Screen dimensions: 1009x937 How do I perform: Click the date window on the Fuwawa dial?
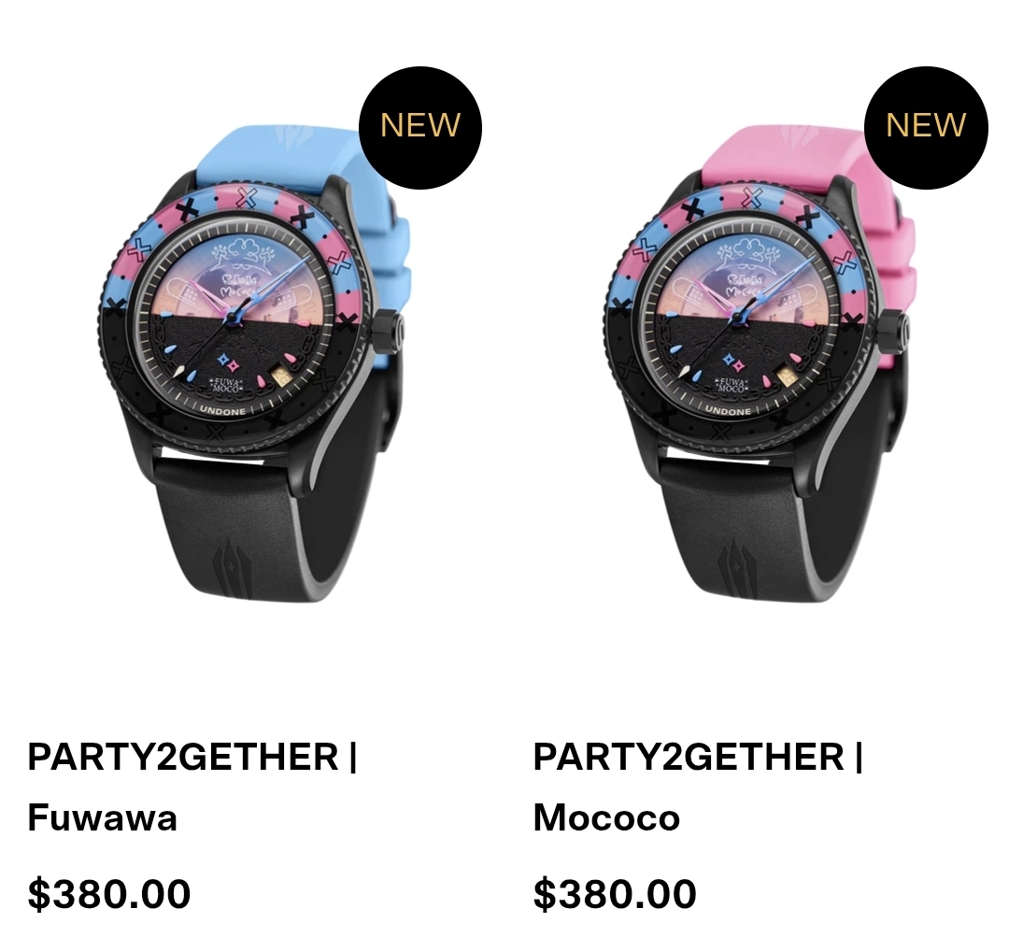click(x=280, y=376)
